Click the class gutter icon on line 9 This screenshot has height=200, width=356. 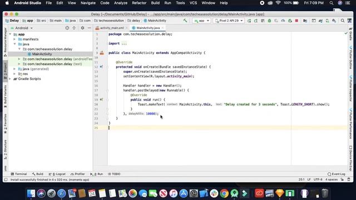click(102, 53)
